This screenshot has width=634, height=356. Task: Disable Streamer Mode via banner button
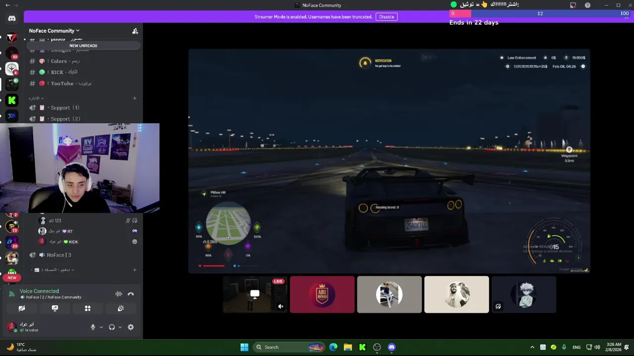click(x=386, y=17)
